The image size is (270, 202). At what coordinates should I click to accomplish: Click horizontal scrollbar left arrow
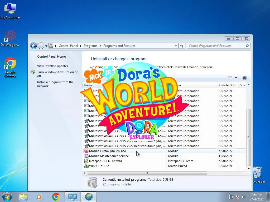pos(84,173)
